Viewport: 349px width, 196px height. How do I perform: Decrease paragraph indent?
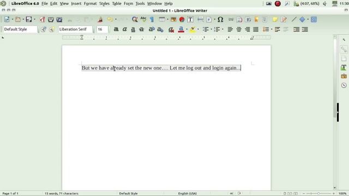[x=305, y=29]
